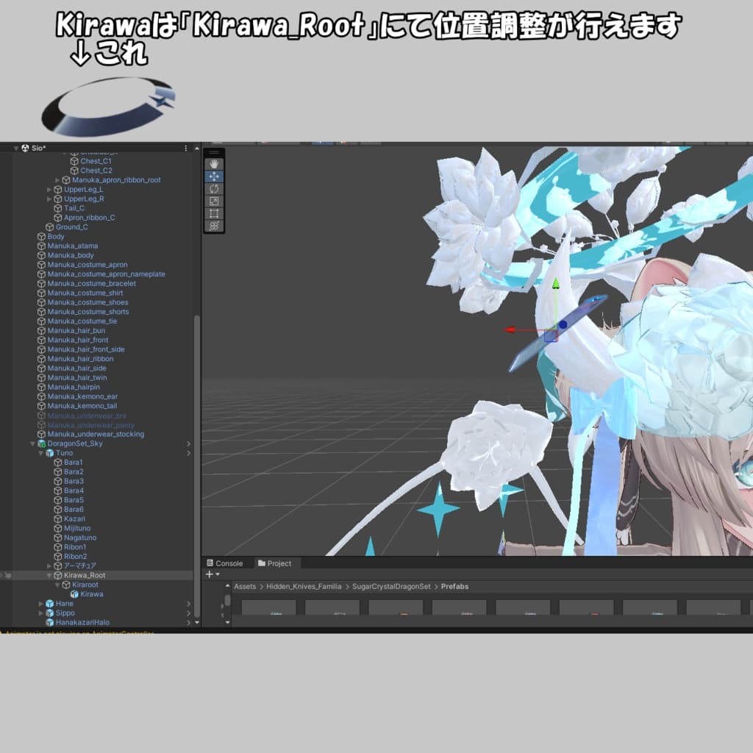Expand the UpperLeg_R bone
The width and height of the screenshot is (753, 753).
pos(49,199)
